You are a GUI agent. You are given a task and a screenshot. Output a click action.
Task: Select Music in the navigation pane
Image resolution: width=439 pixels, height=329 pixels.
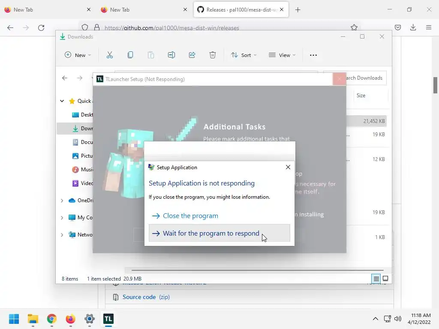pos(82,170)
